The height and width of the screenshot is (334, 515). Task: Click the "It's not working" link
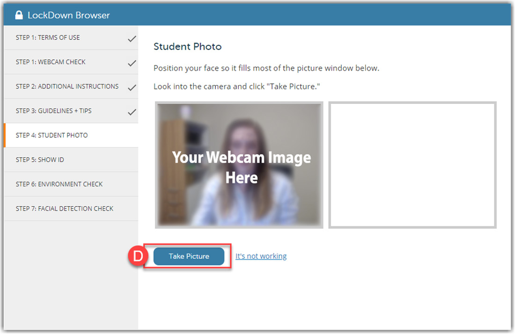tap(261, 256)
